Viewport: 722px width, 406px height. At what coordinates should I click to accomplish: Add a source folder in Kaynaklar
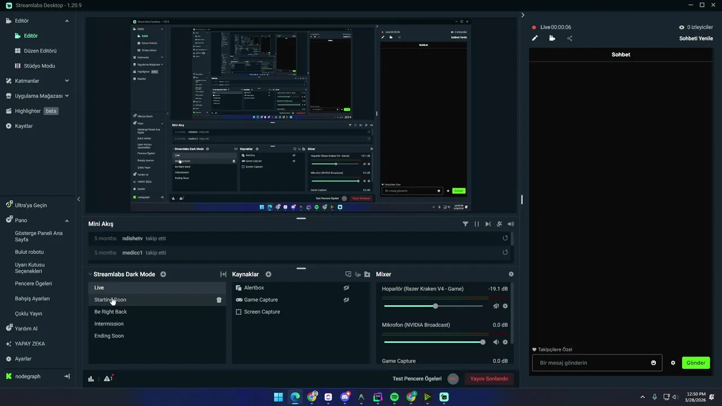pos(367,274)
